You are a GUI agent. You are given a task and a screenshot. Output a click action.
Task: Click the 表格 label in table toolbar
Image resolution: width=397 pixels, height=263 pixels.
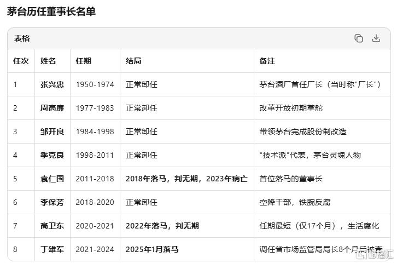coord(22,38)
